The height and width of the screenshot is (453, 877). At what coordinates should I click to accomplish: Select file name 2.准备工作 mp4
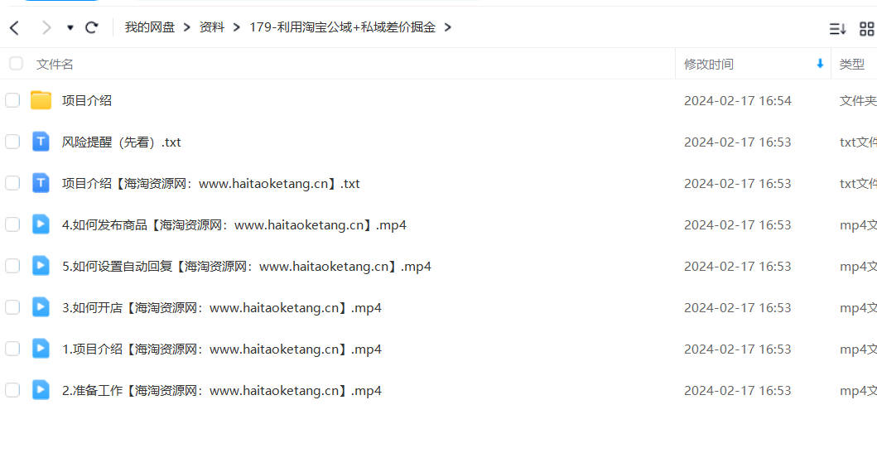pyautogui.click(x=222, y=390)
